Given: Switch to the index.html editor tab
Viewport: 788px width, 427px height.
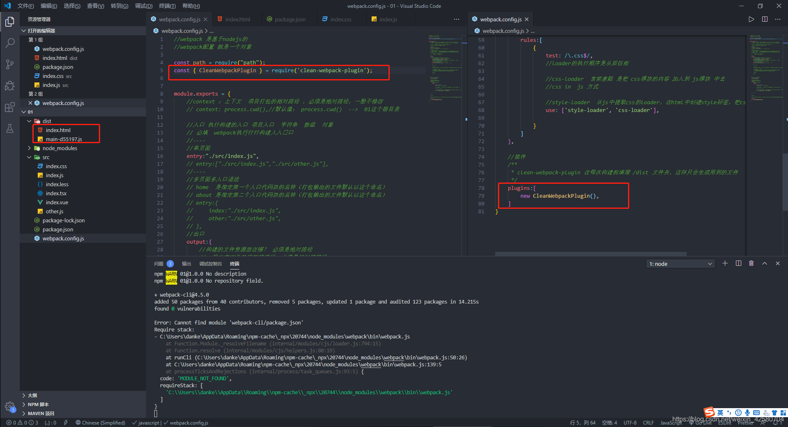Looking at the screenshot, I should click(x=238, y=19).
